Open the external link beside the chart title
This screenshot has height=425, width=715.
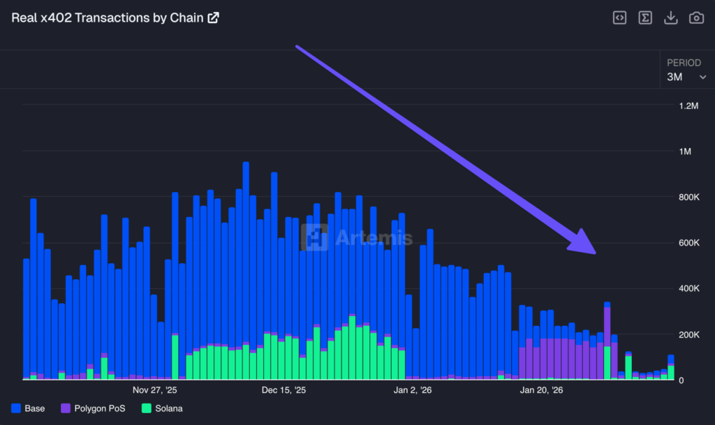click(213, 17)
